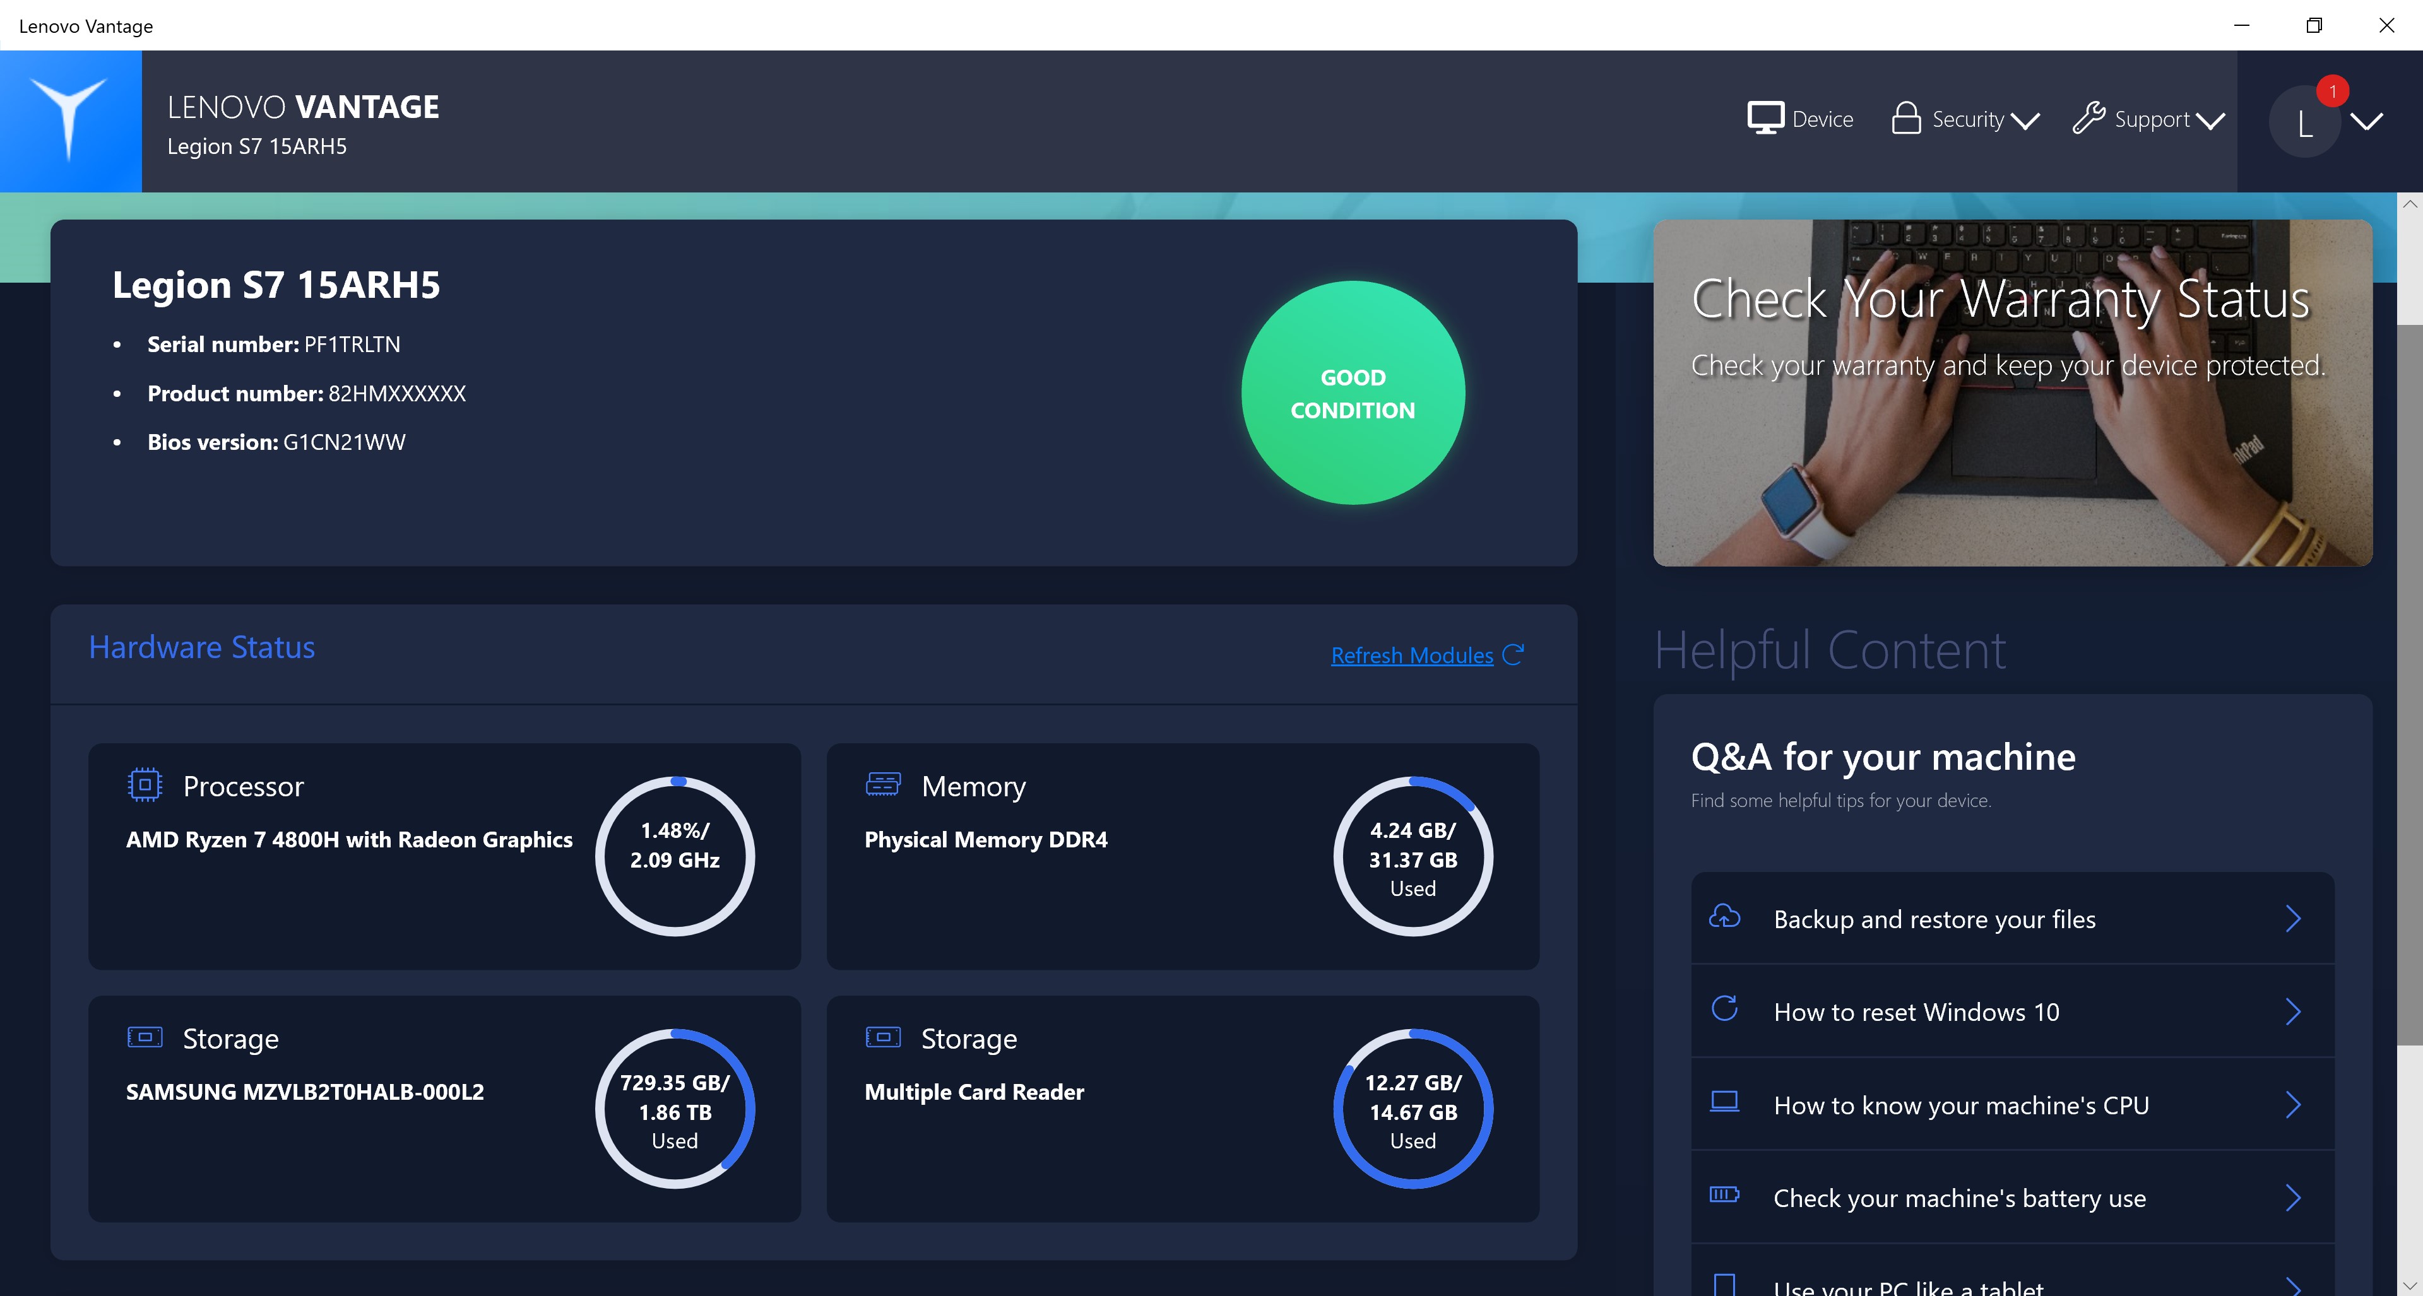Open chevron for Backup and restore your files

pos(2293,919)
